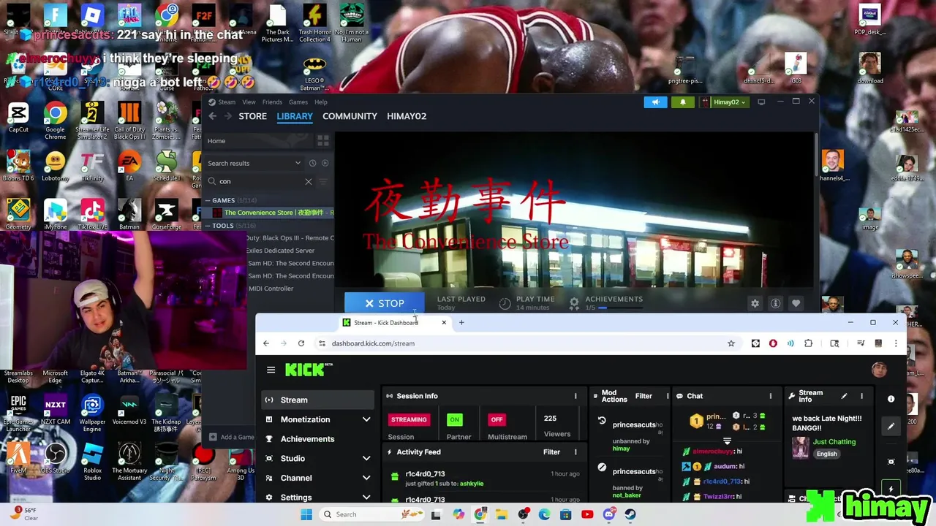Switch to the COMMUNITY tab in Steam
936x526 pixels.
(350, 116)
